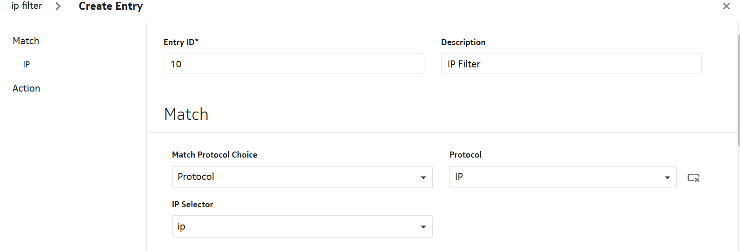Focus the Entry ID field containing 10

[293, 64]
